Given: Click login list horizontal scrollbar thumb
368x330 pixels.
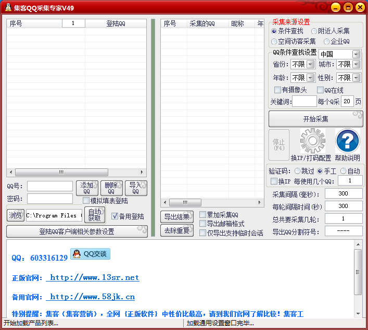Looking at the screenshot, I should point(61,172).
